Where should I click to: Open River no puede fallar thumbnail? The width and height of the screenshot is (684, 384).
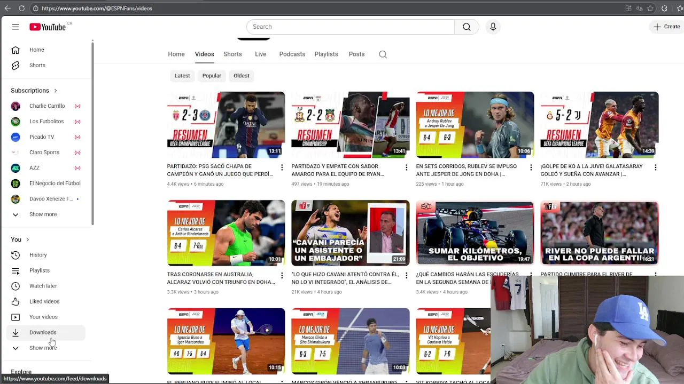click(x=600, y=233)
